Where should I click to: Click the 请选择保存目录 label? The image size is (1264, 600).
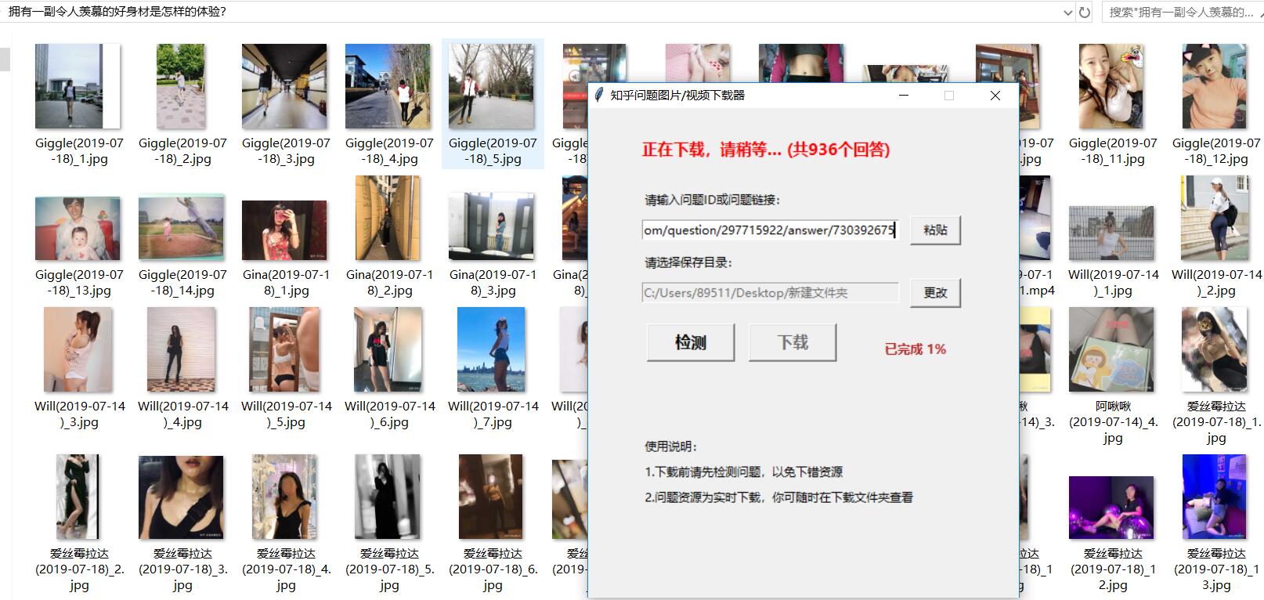pyautogui.click(x=688, y=262)
